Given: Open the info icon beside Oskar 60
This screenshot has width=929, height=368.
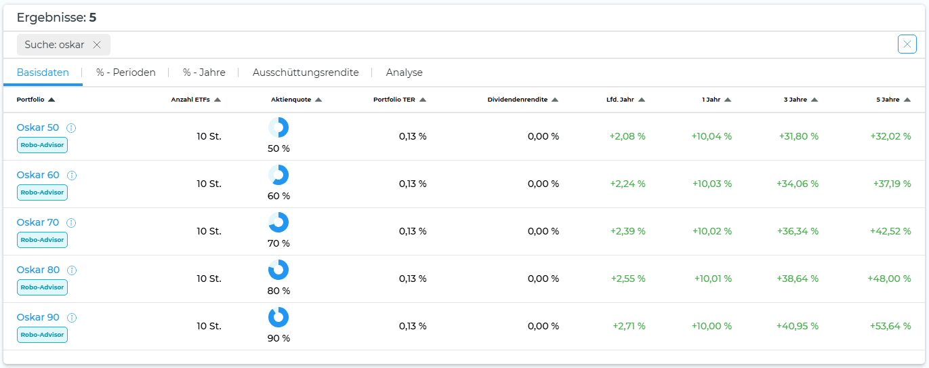Looking at the screenshot, I should click(72, 176).
